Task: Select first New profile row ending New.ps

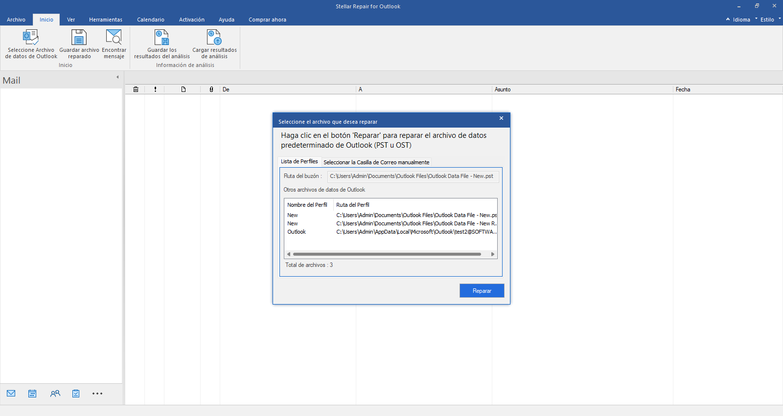Action: [x=391, y=215]
